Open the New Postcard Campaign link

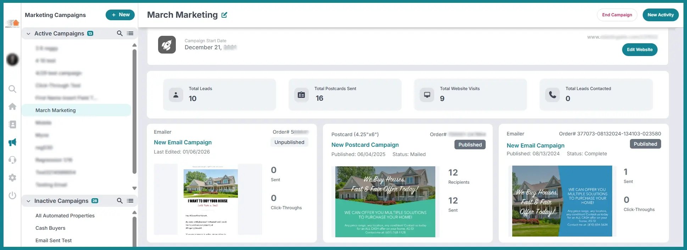pos(365,145)
